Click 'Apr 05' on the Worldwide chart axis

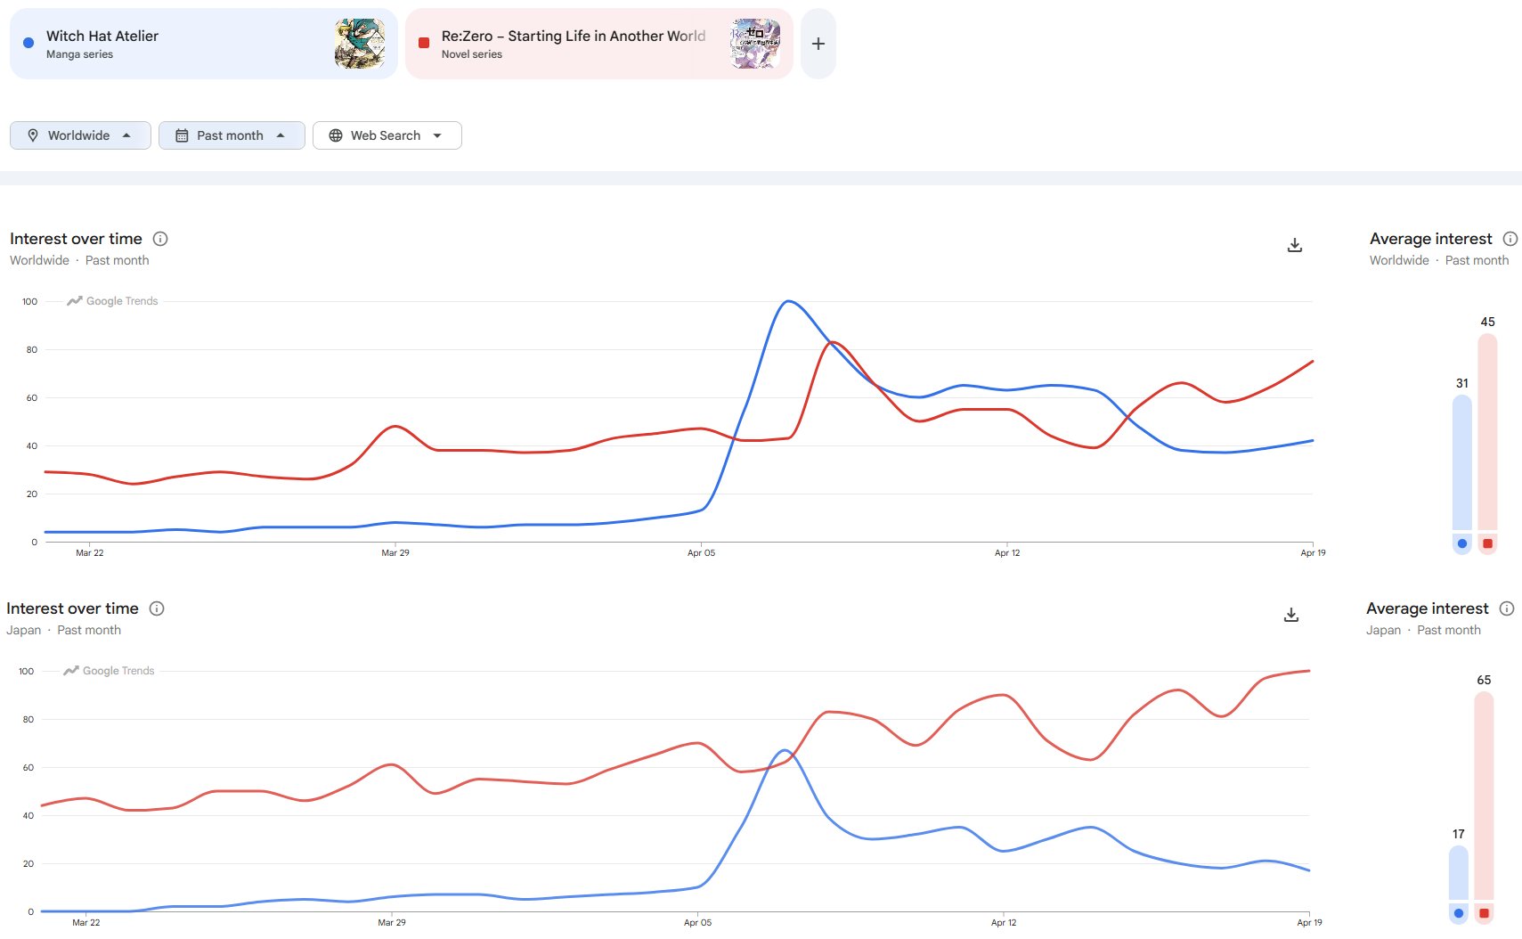pyautogui.click(x=702, y=553)
